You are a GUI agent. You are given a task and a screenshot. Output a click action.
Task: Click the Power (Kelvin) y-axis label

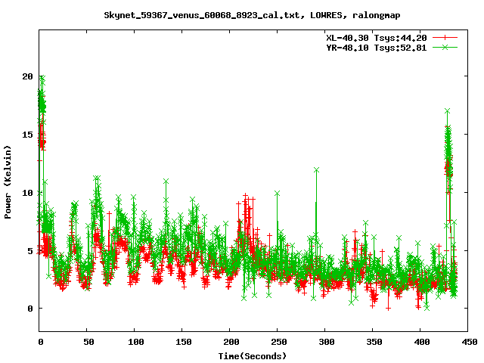point(8,182)
